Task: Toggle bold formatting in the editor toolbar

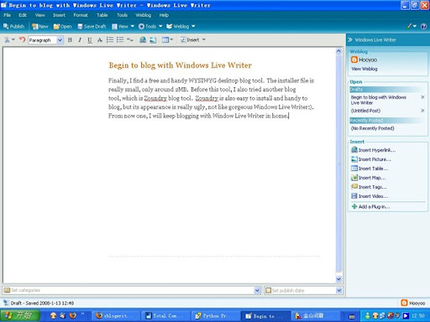Action: tap(70, 40)
